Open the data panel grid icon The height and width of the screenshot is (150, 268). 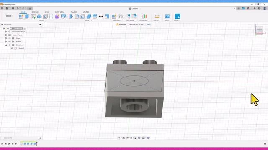click(x=2, y=8)
